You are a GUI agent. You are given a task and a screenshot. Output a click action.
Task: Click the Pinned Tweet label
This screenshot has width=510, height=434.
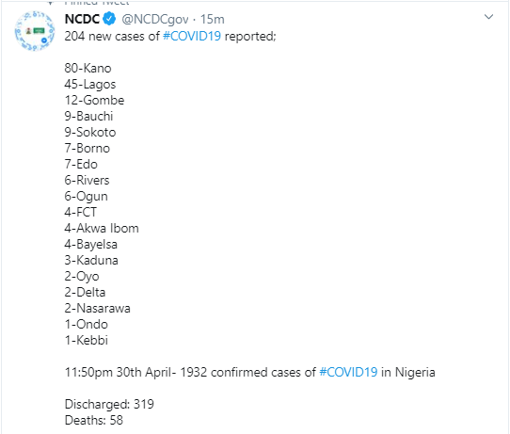tap(97, 3)
